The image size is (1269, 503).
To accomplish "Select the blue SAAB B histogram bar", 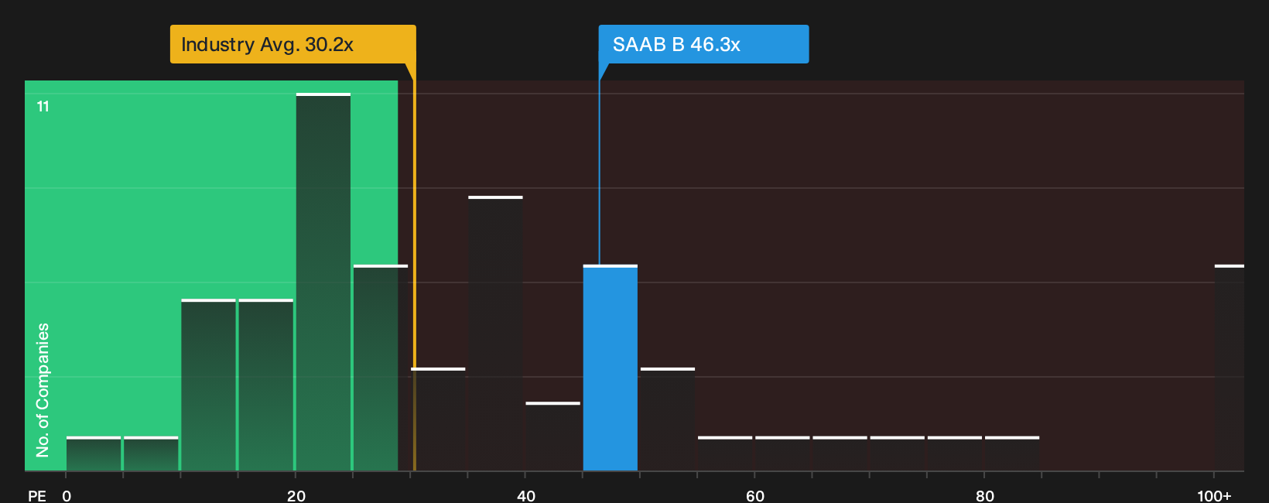I will pos(611,368).
